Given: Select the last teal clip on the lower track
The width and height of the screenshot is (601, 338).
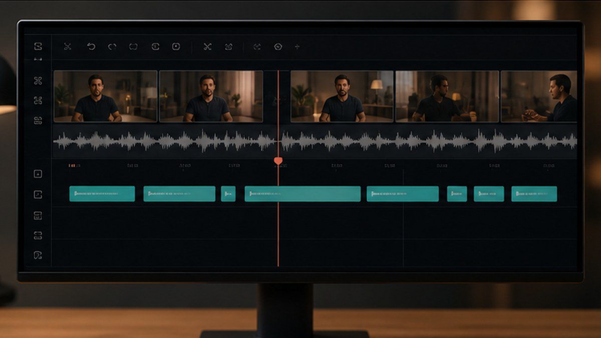Looking at the screenshot, I should (534, 194).
